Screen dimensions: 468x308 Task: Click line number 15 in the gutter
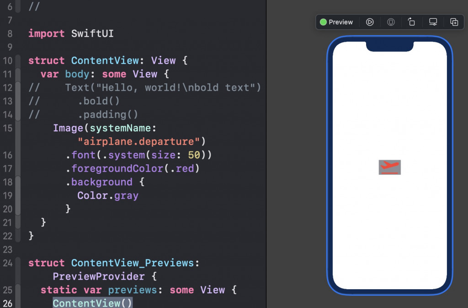[x=7, y=128]
